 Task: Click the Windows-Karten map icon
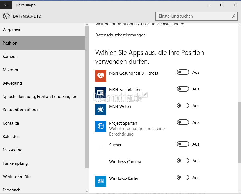pos(101,181)
